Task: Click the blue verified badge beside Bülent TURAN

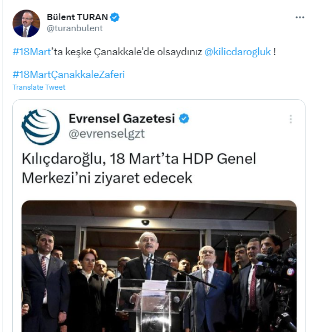Action: tap(115, 17)
